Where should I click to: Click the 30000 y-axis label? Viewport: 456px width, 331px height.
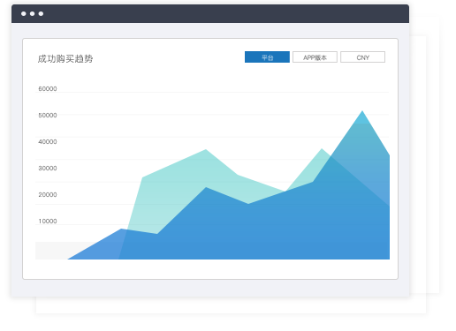[48, 168]
